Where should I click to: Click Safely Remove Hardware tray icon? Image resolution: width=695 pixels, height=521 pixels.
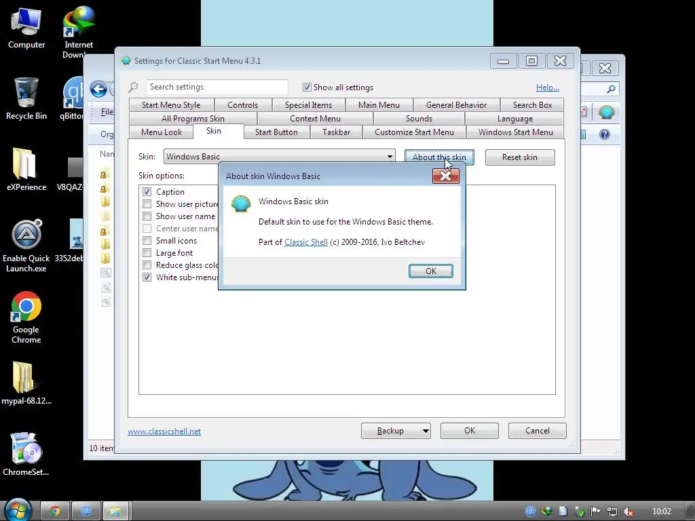click(x=579, y=512)
